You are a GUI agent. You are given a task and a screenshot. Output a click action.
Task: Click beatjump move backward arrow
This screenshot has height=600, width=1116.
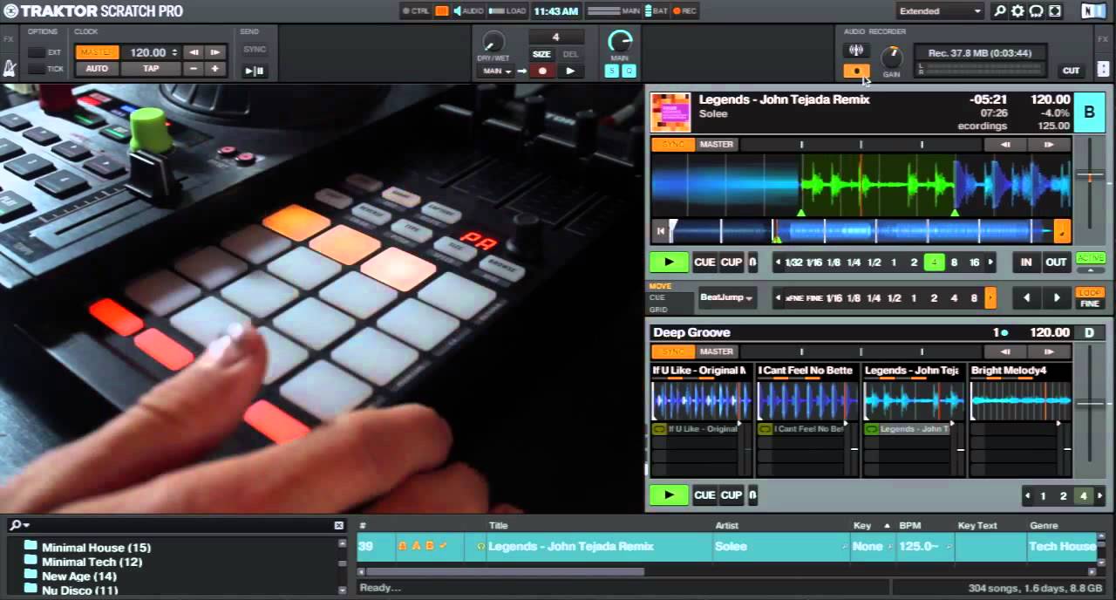coord(1026,298)
